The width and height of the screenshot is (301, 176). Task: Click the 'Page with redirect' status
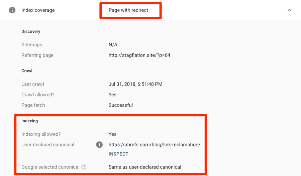(128, 10)
